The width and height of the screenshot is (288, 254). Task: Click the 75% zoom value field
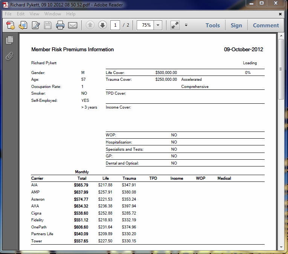click(146, 25)
